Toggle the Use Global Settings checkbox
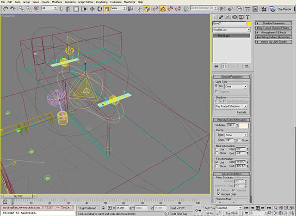Screen dimensions: 296x216 pos(224,102)
